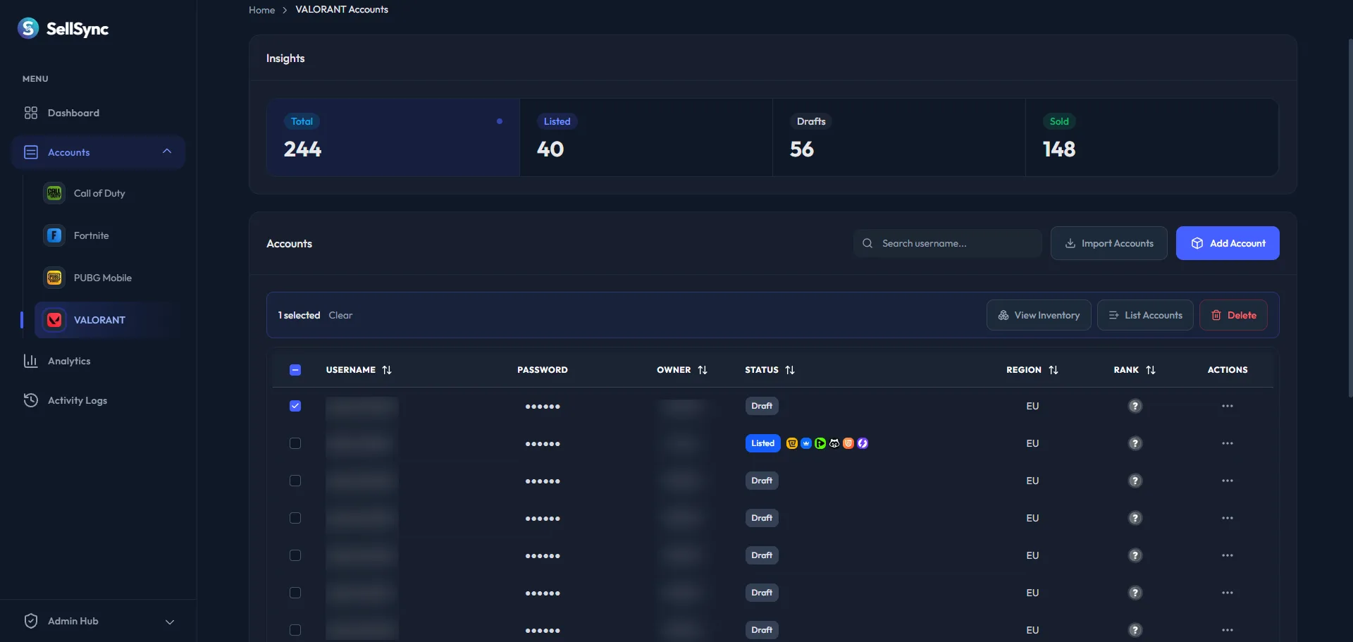Screen dimensions: 1353x642
Task: Open actions menu for first Draft row
Action: coord(1228,406)
